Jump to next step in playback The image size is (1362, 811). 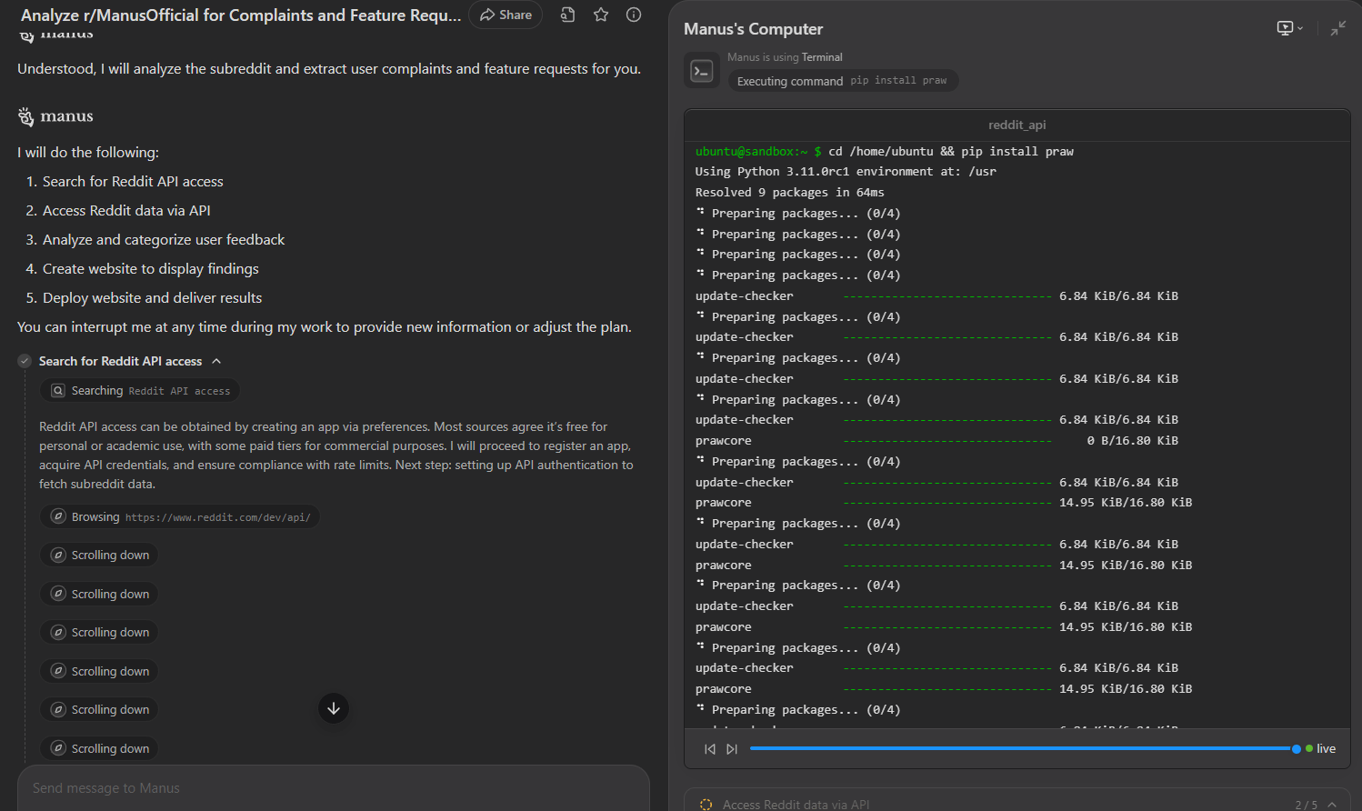(x=732, y=749)
